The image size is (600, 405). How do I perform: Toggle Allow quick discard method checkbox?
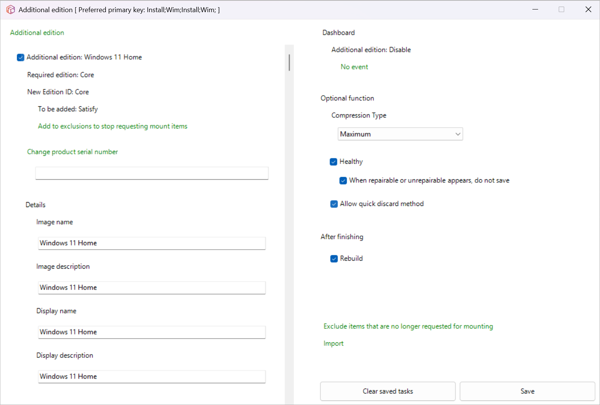tap(334, 204)
